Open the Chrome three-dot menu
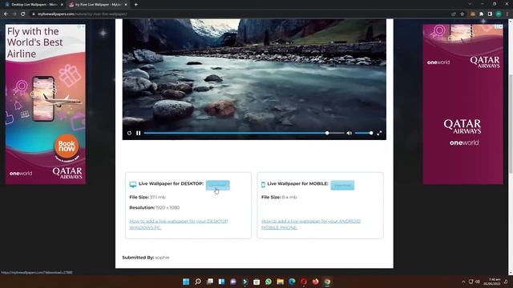 tap(507, 14)
